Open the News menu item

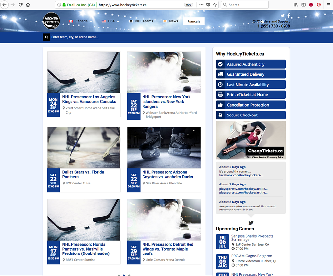170,21
